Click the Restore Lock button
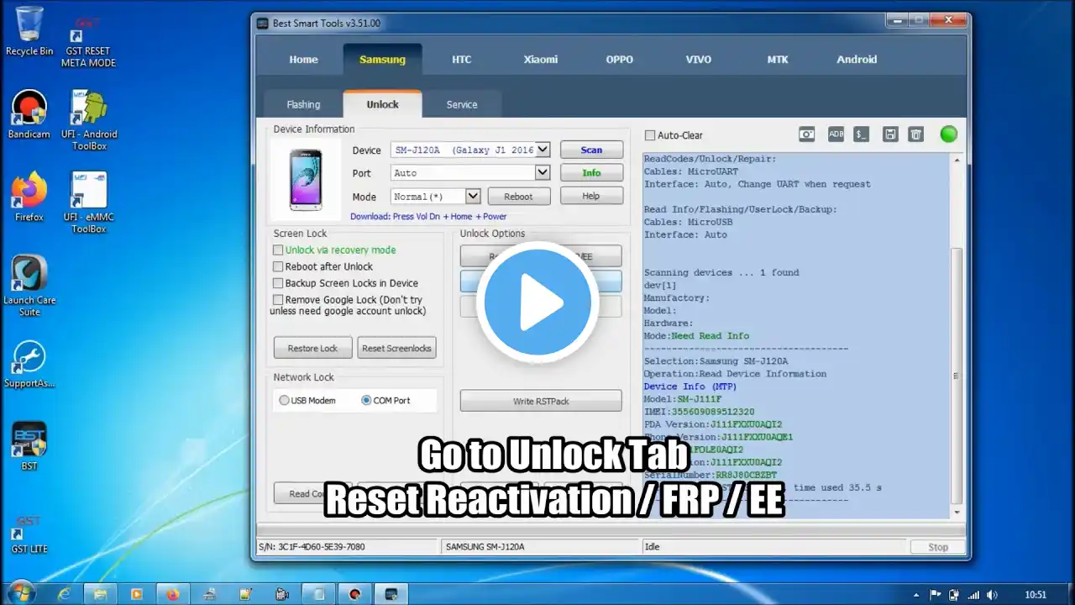The width and height of the screenshot is (1075, 605). click(312, 348)
